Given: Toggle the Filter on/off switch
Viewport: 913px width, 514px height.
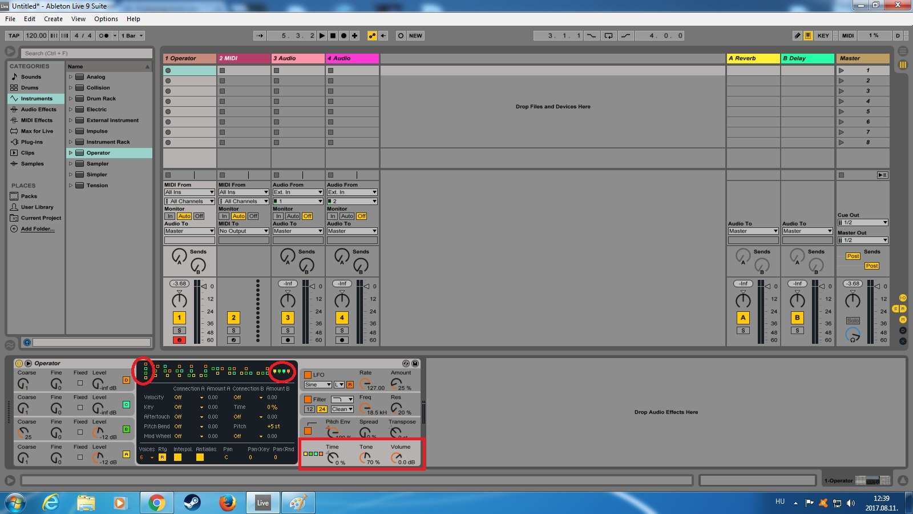Looking at the screenshot, I should (x=308, y=400).
